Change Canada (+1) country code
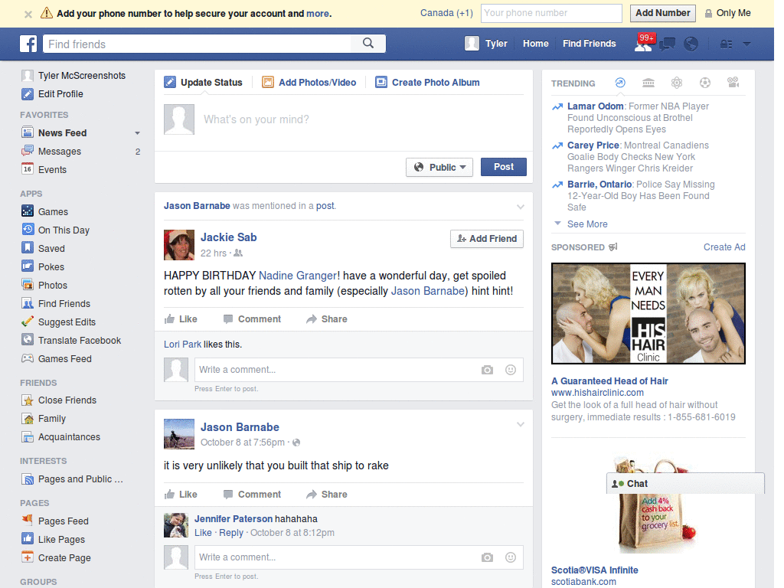The height and width of the screenshot is (588, 784). 446,13
